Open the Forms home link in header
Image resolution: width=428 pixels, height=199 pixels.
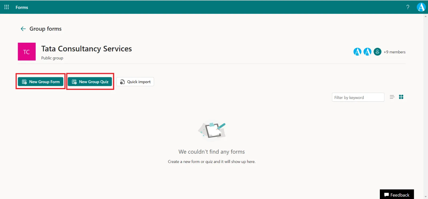[22, 7]
